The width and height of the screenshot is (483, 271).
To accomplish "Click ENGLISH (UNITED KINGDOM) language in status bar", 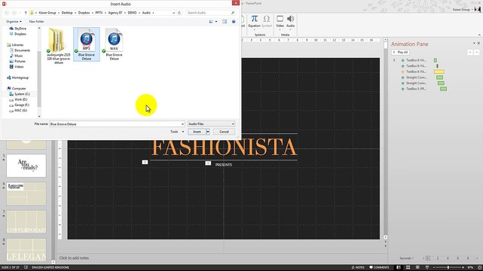I will tap(50, 267).
